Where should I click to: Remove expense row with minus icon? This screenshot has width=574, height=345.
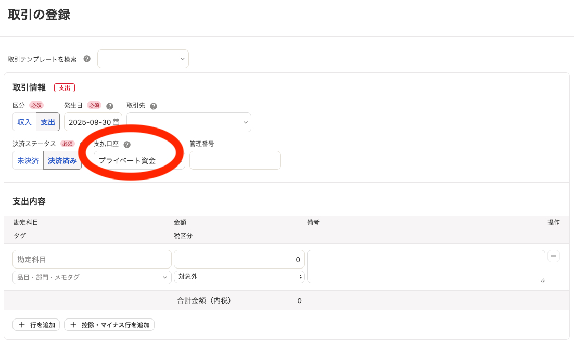pyautogui.click(x=554, y=256)
